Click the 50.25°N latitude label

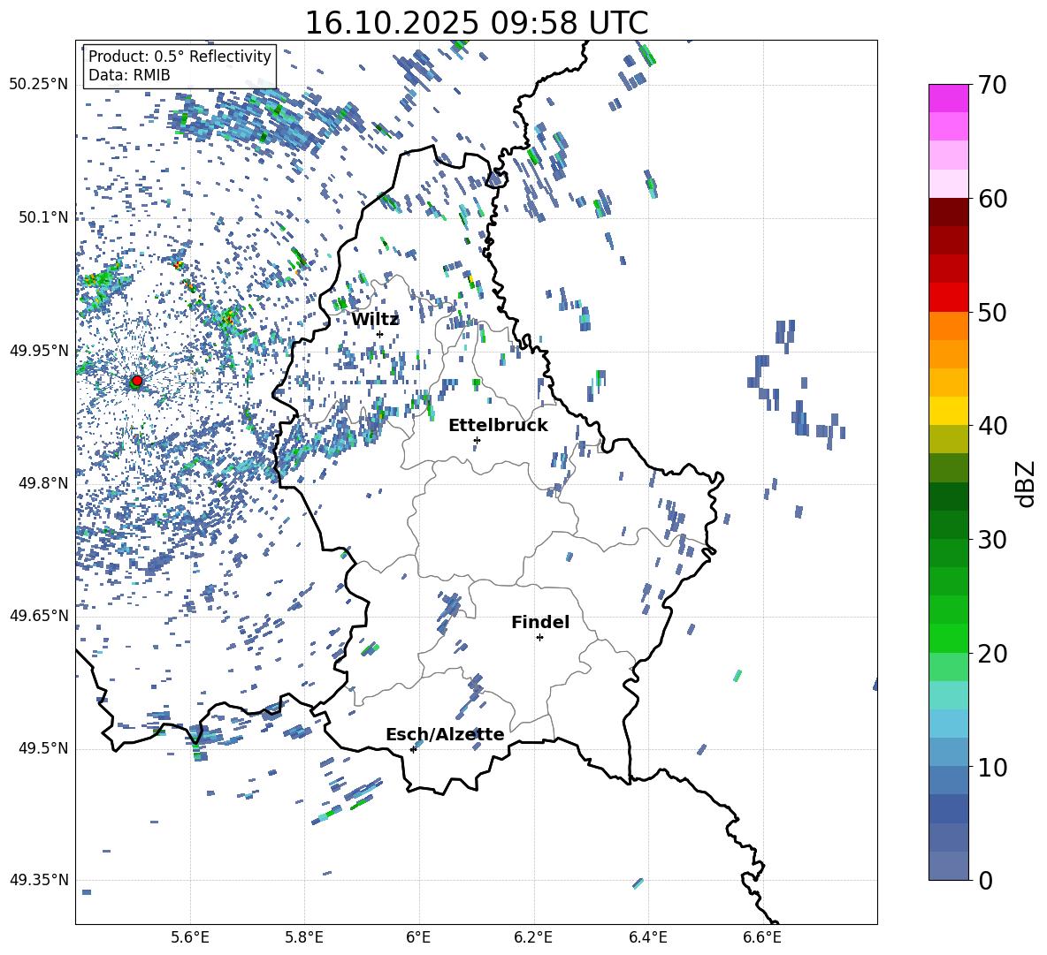(x=39, y=85)
